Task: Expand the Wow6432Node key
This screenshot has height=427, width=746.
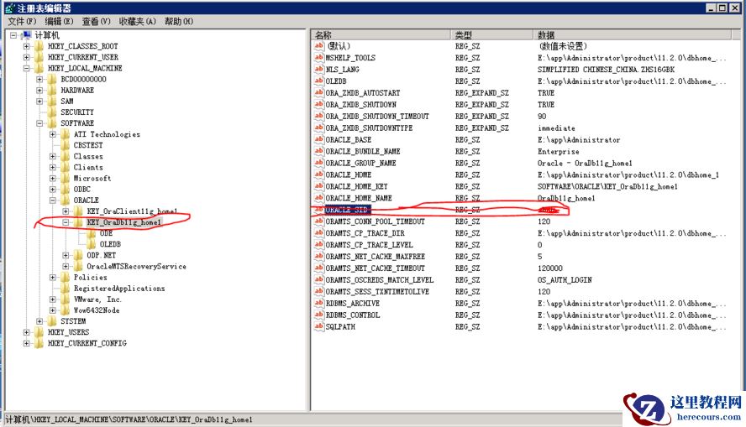Action: [53, 310]
